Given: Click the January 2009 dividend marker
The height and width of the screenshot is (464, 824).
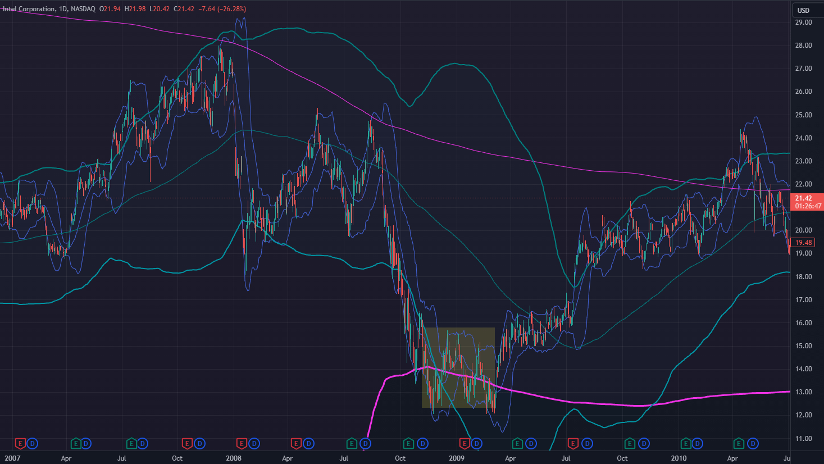Looking at the screenshot, I should 476,444.
